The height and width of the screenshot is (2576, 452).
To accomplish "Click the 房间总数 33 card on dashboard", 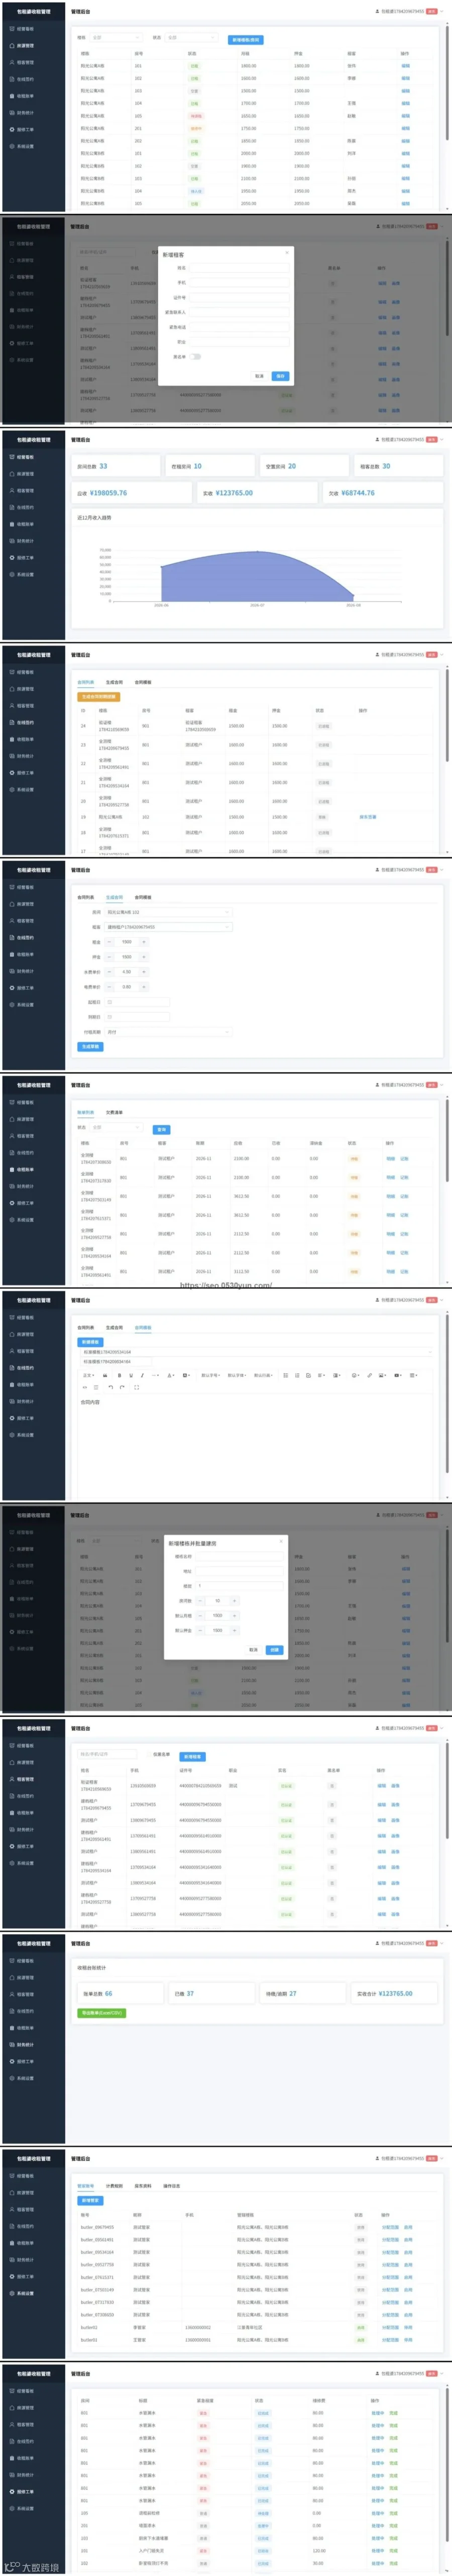I will (116, 466).
